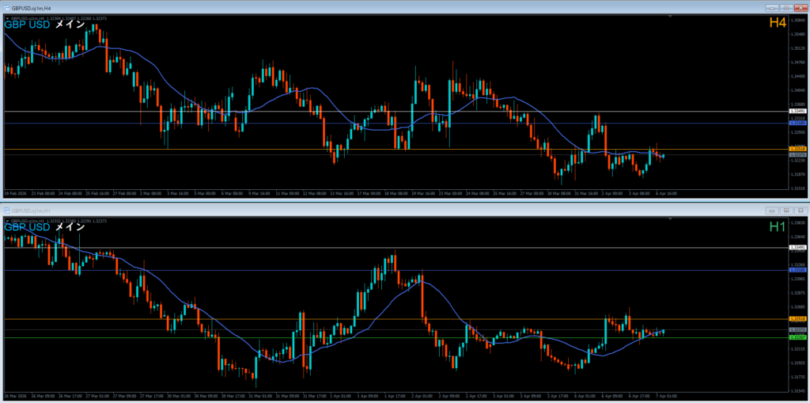810x403 pixels.
Task: Close the GBPUSD H1 chart window
Action: point(799,211)
